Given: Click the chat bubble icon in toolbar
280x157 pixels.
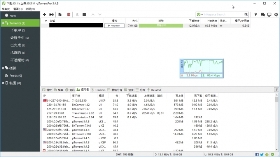Looking at the screenshot, I should 262,14.
